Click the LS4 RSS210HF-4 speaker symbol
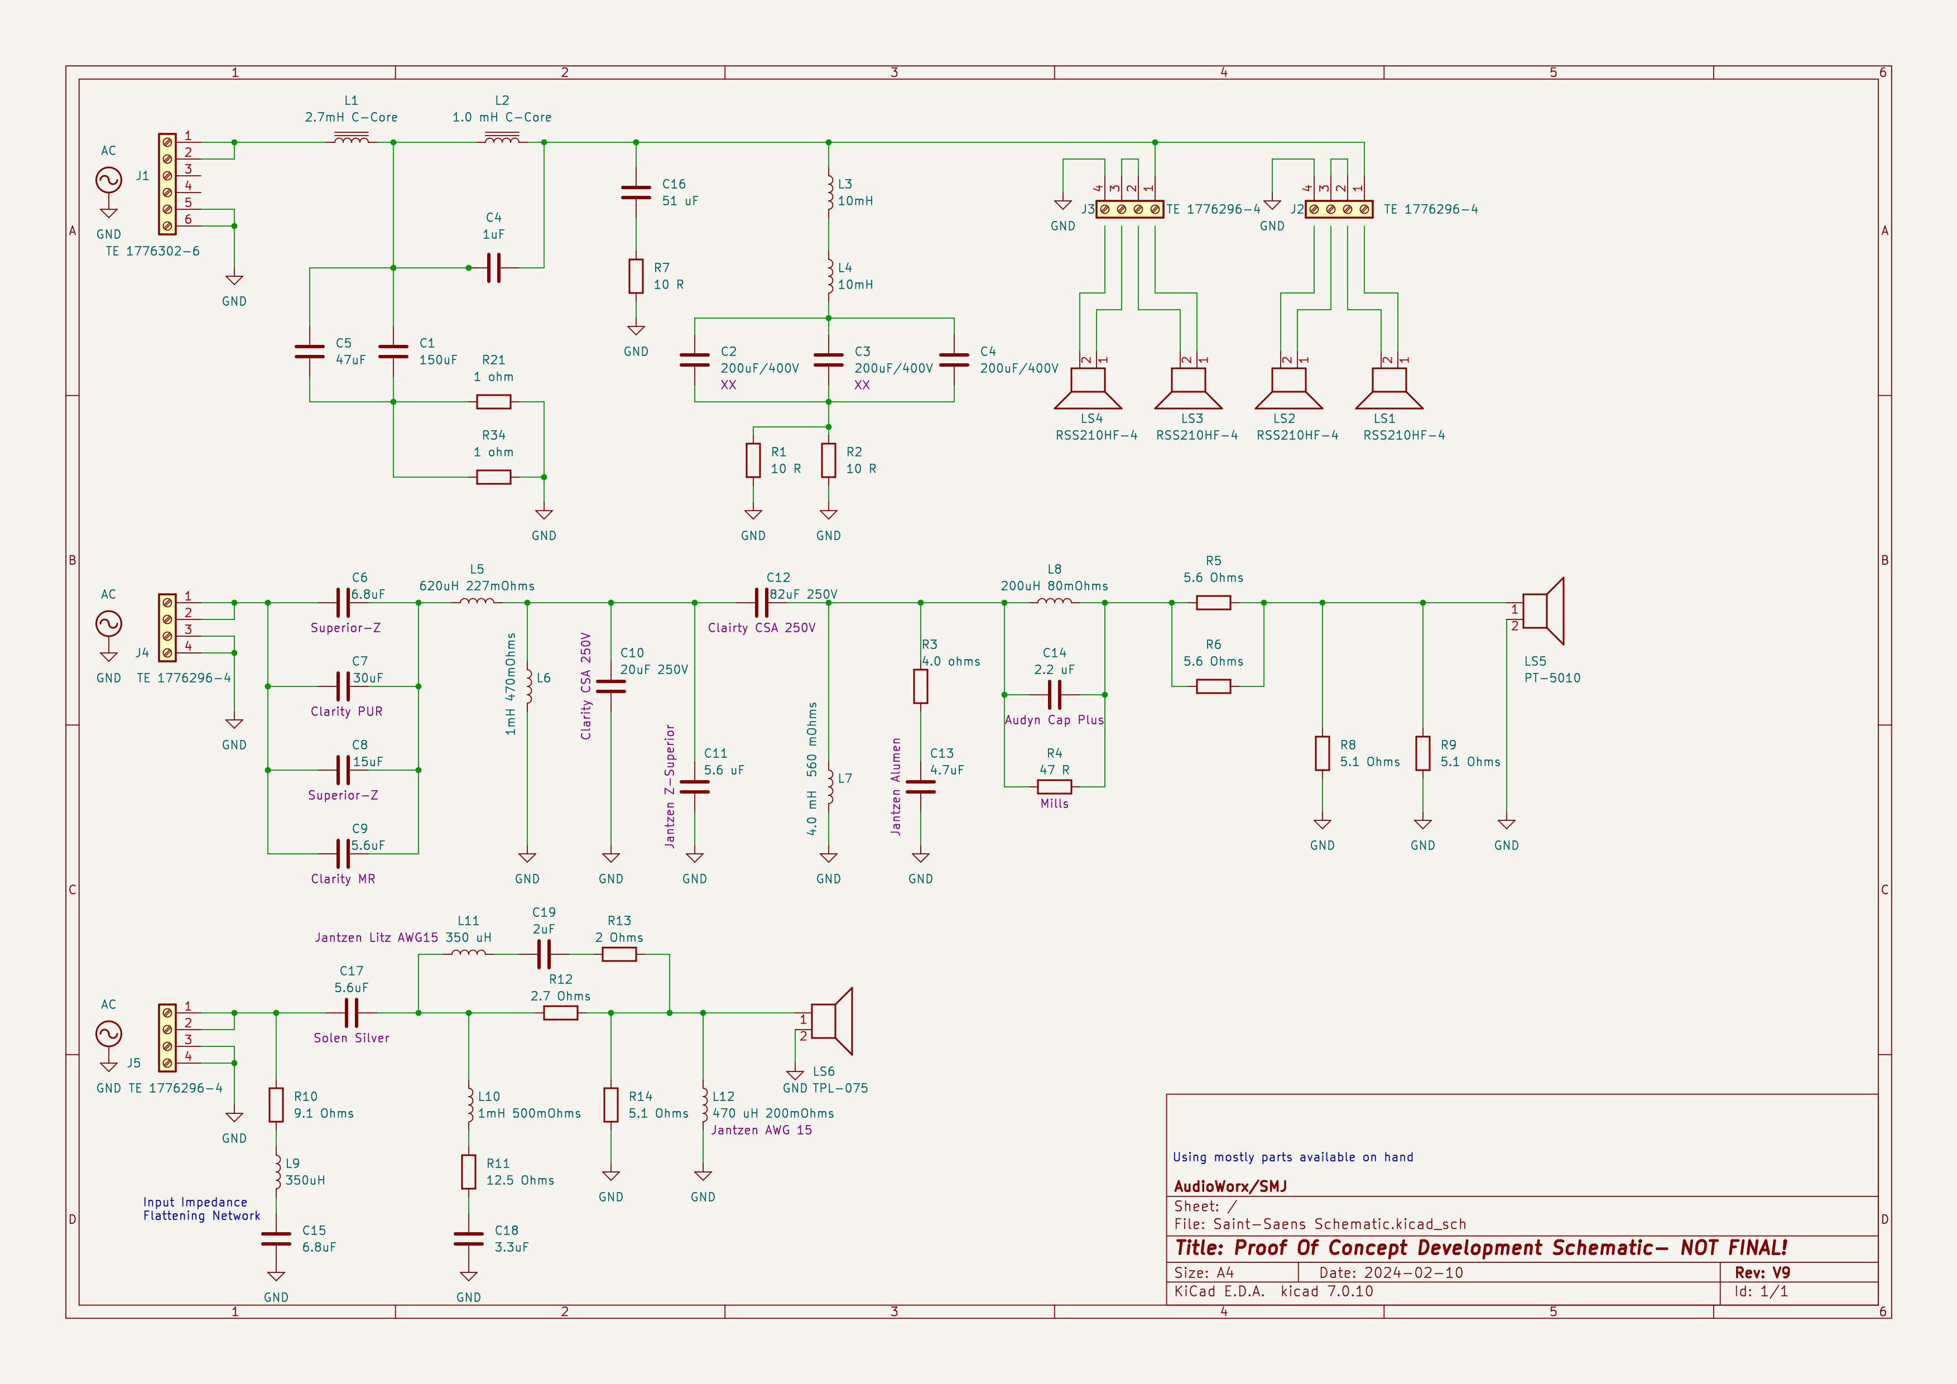This screenshot has height=1384, width=1957. tap(1089, 388)
